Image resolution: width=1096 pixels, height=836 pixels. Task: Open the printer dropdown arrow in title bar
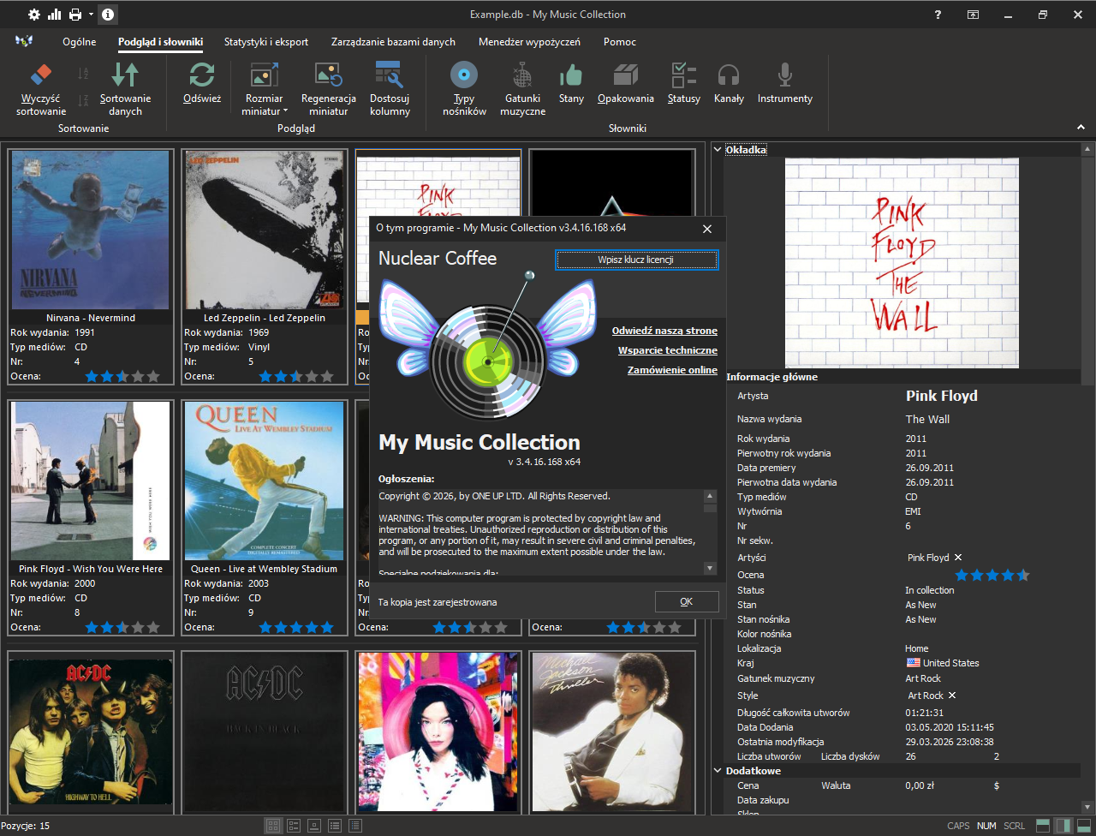coord(90,15)
